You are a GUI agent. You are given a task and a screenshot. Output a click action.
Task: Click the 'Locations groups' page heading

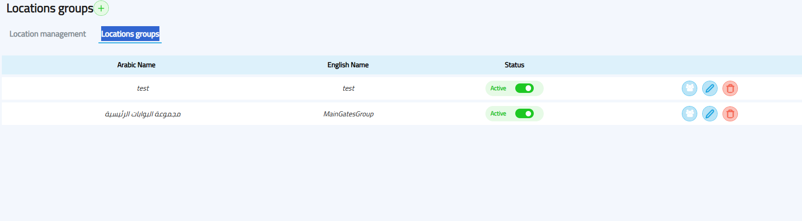(50, 9)
